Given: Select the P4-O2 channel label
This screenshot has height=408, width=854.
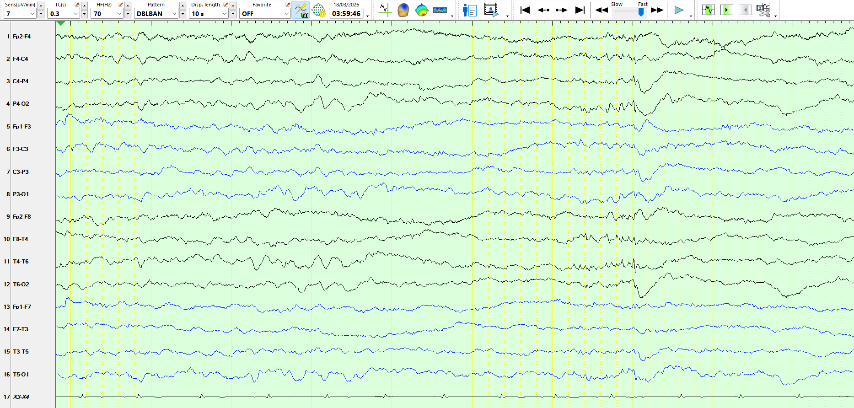Looking at the screenshot, I should [21, 104].
